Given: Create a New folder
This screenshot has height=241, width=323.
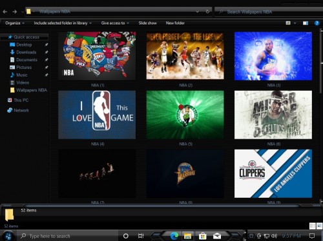Looking at the screenshot, I should [175, 23].
